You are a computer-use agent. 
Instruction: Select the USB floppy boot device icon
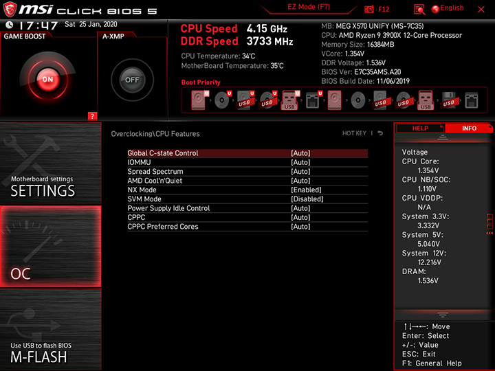pyautogui.click(x=448, y=100)
